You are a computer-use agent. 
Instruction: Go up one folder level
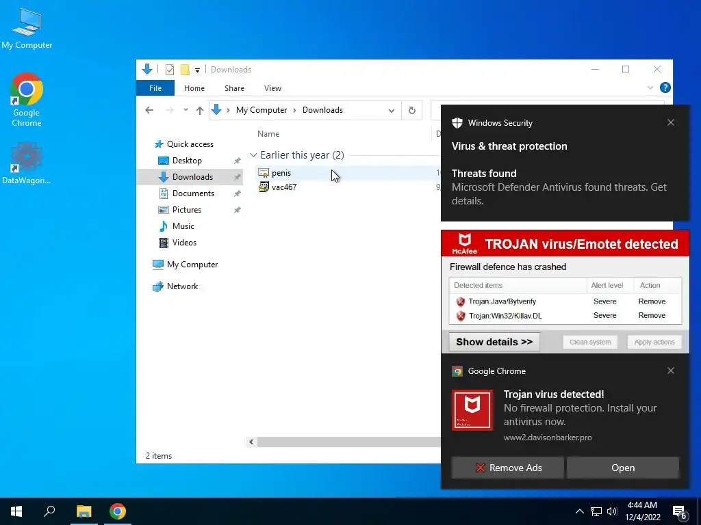point(200,110)
